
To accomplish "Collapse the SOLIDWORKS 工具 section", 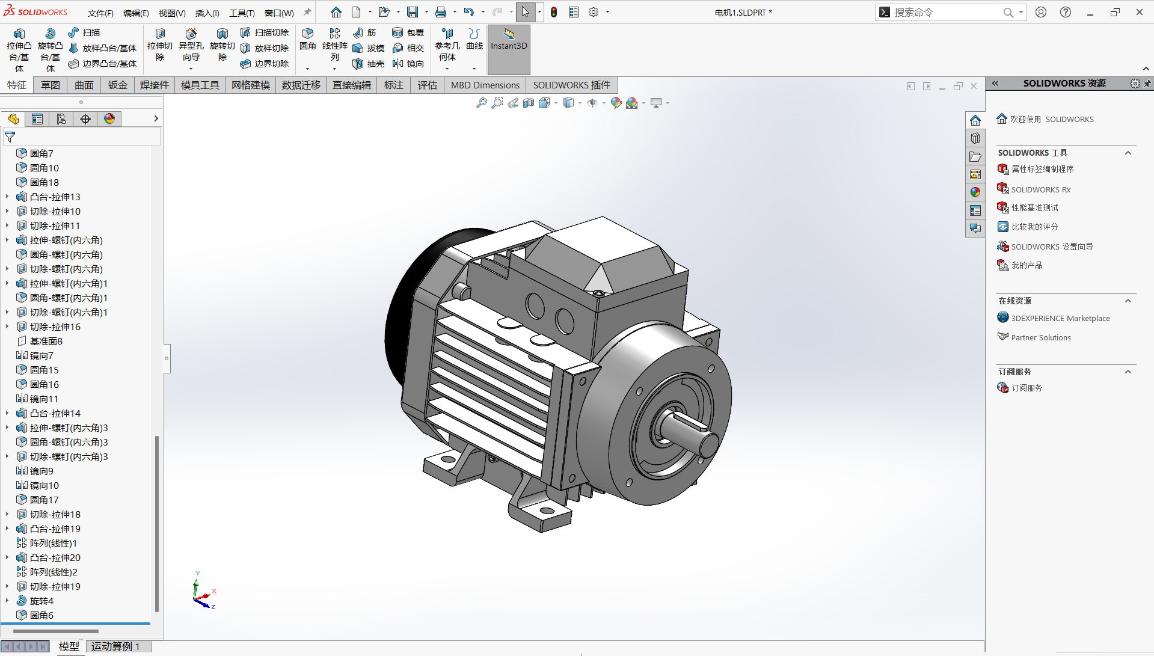I will tap(1128, 153).
